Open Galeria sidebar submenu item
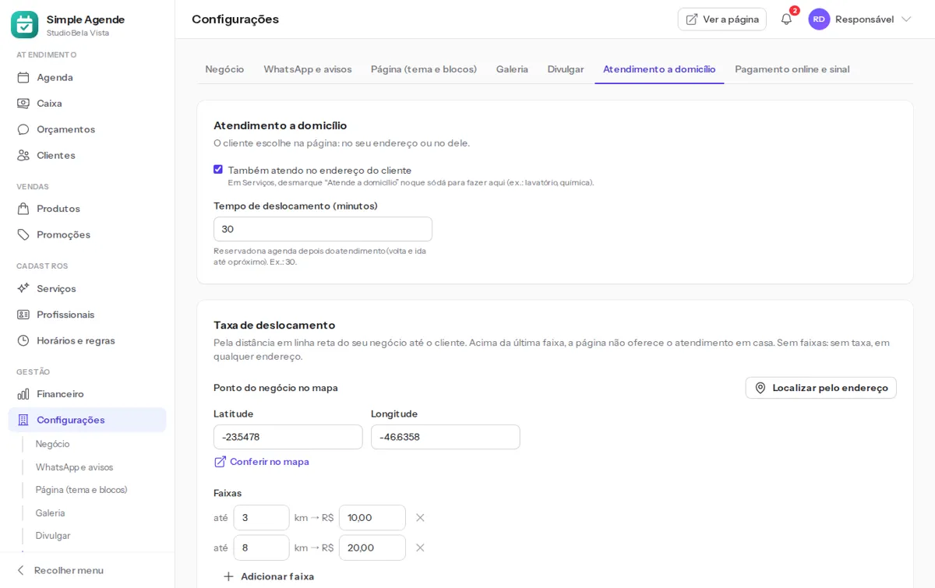The width and height of the screenshot is (935, 588). click(50, 513)
